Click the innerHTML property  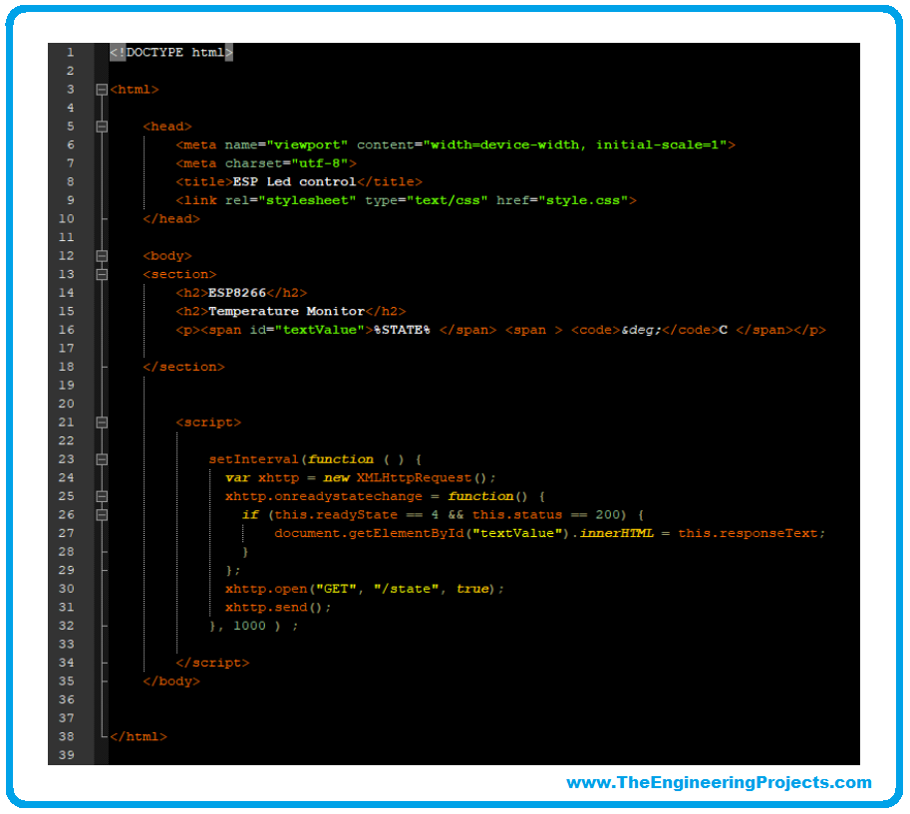(616, 534)
